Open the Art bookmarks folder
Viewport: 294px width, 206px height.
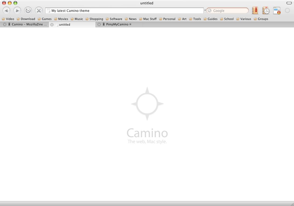(182, 19)
